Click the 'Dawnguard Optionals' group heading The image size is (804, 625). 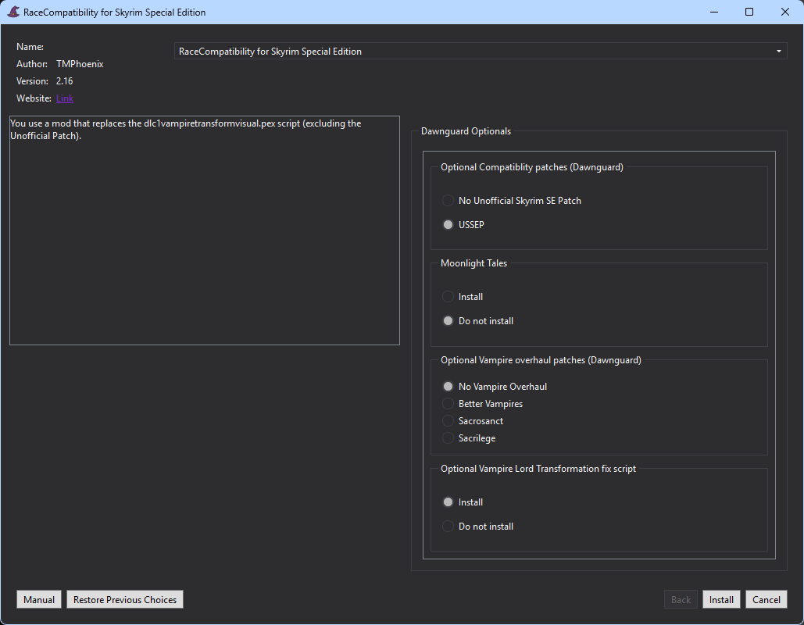pos(466,131)
